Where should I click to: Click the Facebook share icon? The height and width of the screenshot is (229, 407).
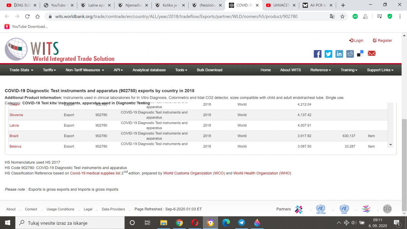click(x=317, y=54)
